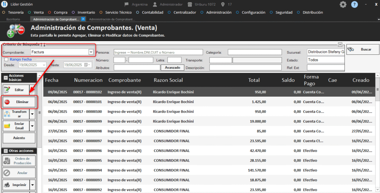Open the Comprobante dropdown showing Factura
The height and width of the screenshot is (193, 380).
[91, 52]
